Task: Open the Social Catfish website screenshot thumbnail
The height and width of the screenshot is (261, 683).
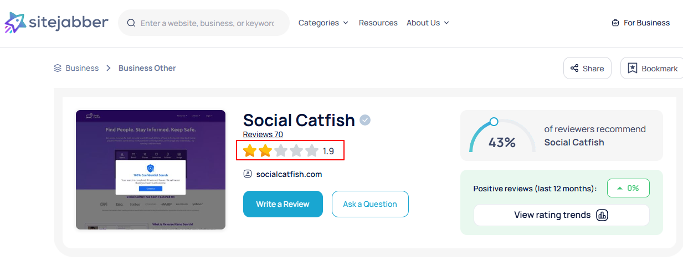Action: point(151,169)
